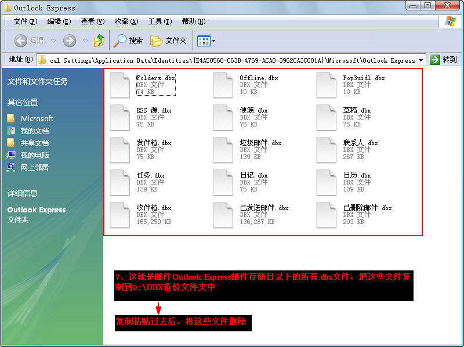Open the 编辑(E) menu
Screen dimensions: 464x347
pyautogui.click(x=59, y=21)
